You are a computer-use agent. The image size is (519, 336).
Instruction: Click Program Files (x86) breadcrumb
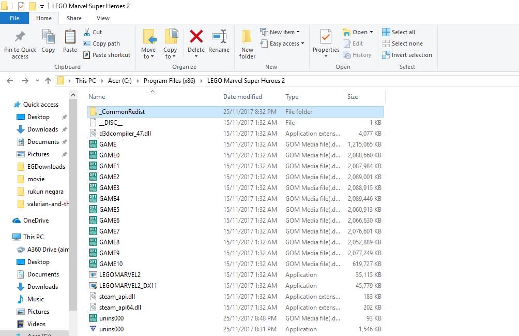click(x=170, y=81)
